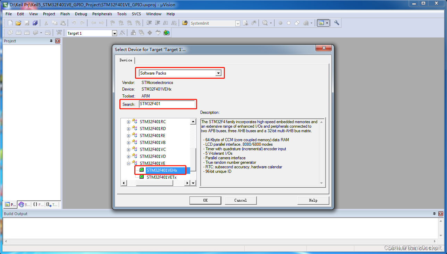The width and height of the screenshot is (447, 254).
Task: Click the Cut scissors icon
Action: [x=46, y=23]
